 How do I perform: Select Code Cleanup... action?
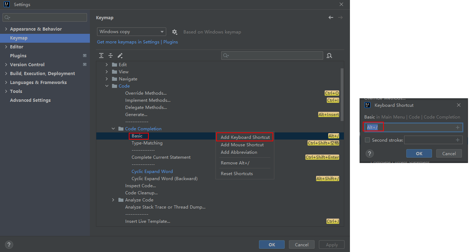click(x=141, y=193)
